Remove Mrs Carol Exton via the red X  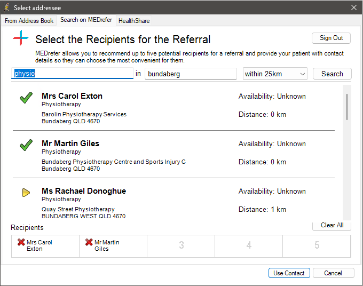21,242
